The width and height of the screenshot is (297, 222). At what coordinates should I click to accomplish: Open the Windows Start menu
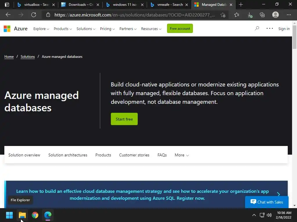pos(9,215)
